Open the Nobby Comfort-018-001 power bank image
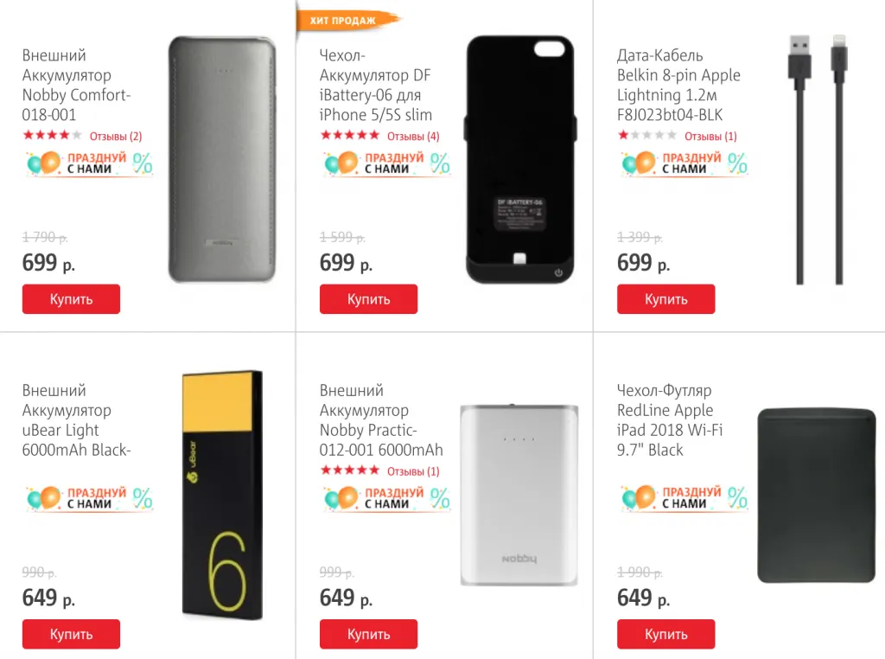 point(222,159)
